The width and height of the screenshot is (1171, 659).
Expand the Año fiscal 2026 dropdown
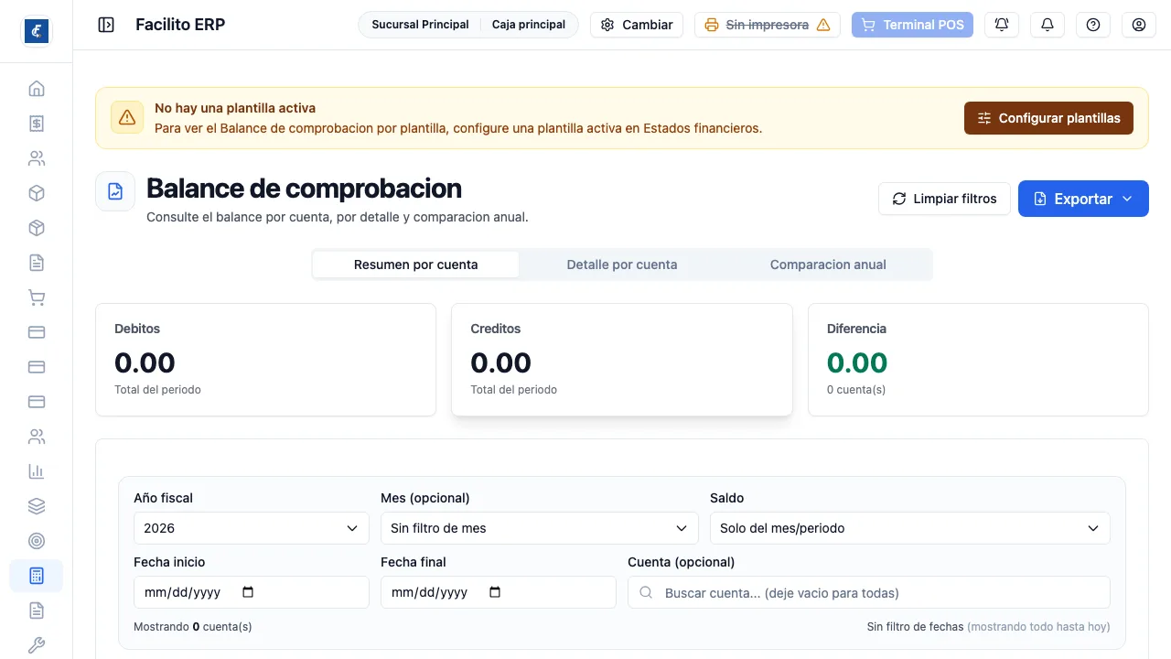[x=252, y=528]
